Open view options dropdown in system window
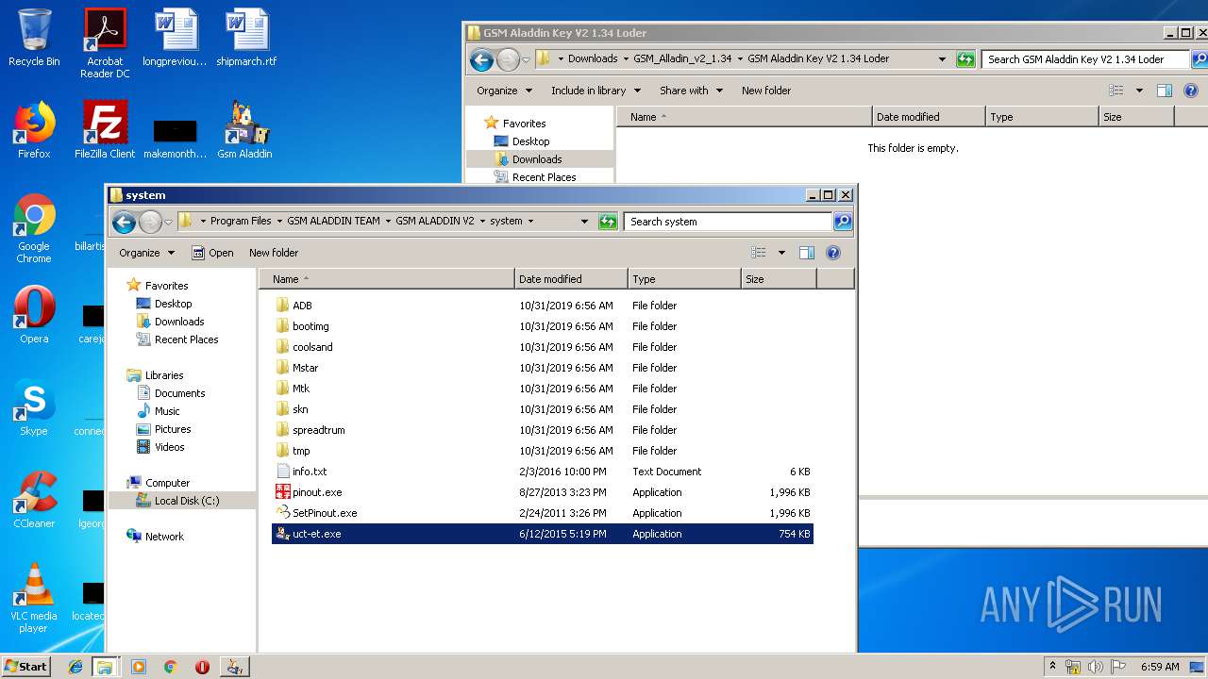Viewport: 1208px width, 679px height. (781, 253)
